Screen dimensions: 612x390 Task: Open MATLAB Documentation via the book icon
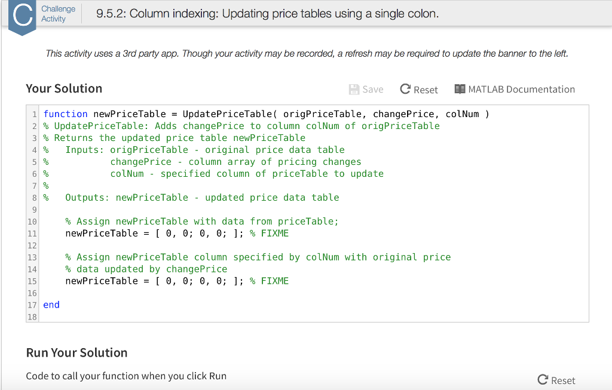coord(460,88)
